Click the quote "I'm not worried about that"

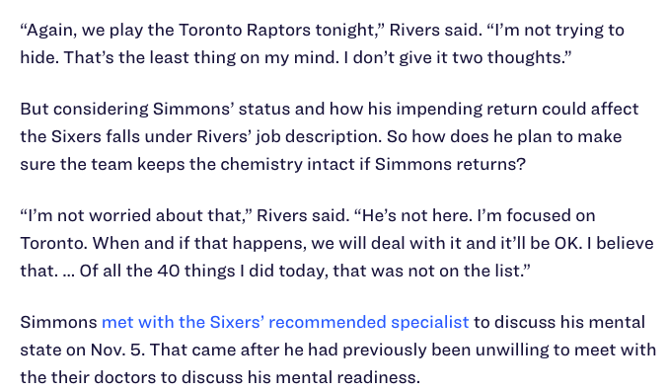click(134, 216)
